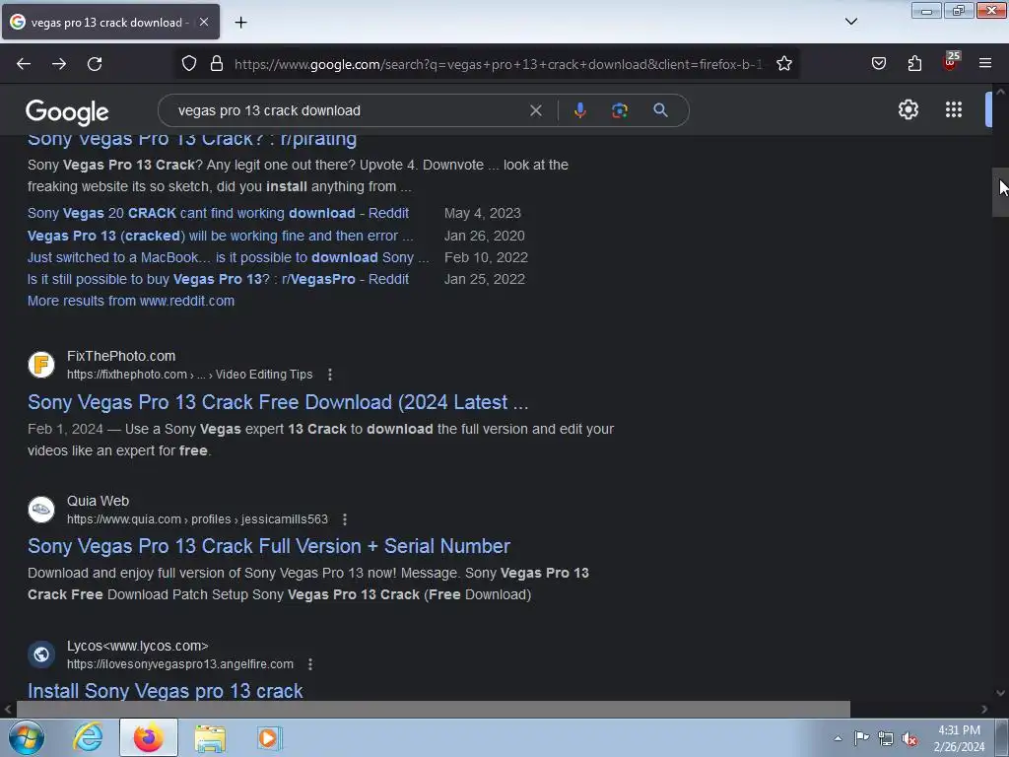Image resolution: width=1009 pixels, height=757 pixels.
Task: Open Windows Media Player on taskbar
Action: [270, 737]
